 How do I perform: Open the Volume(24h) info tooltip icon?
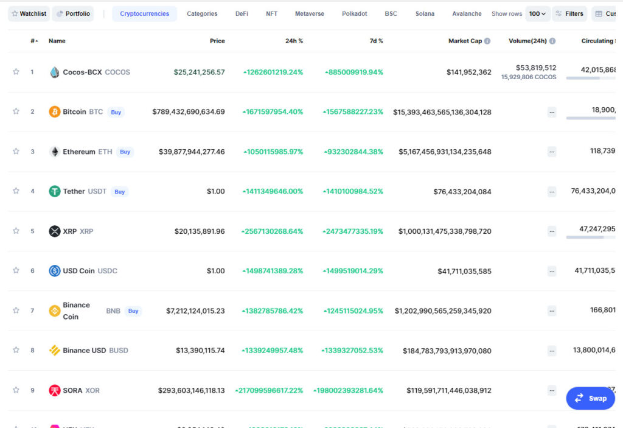pos(552,41)
